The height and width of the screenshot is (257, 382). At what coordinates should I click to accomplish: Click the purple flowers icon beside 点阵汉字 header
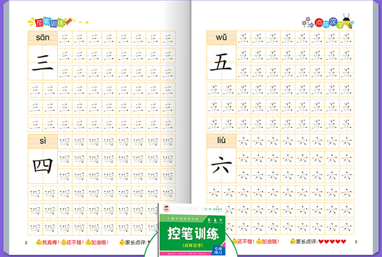308,22
